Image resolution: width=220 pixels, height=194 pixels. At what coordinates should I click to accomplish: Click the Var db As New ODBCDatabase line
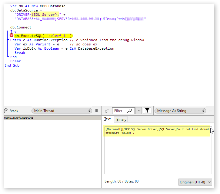point(38,6)
